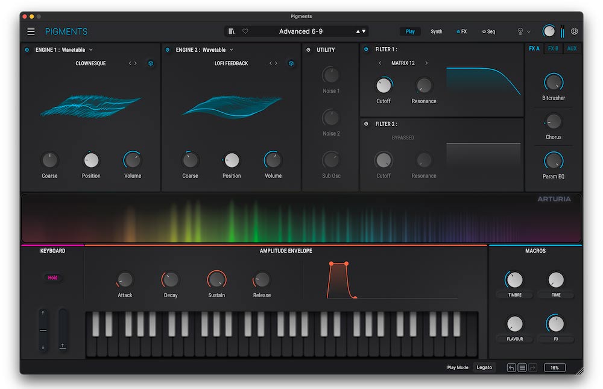The width and height of the screenshot is (603, 389).
Task: Select next Filter 1 type after Matrix 12
Action: pyautogui.click(x=426, y=63)
